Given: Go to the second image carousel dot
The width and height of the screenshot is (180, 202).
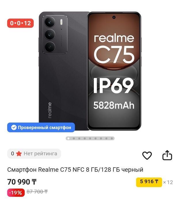Looking at the screenshot, I should (x=74, y=139).
